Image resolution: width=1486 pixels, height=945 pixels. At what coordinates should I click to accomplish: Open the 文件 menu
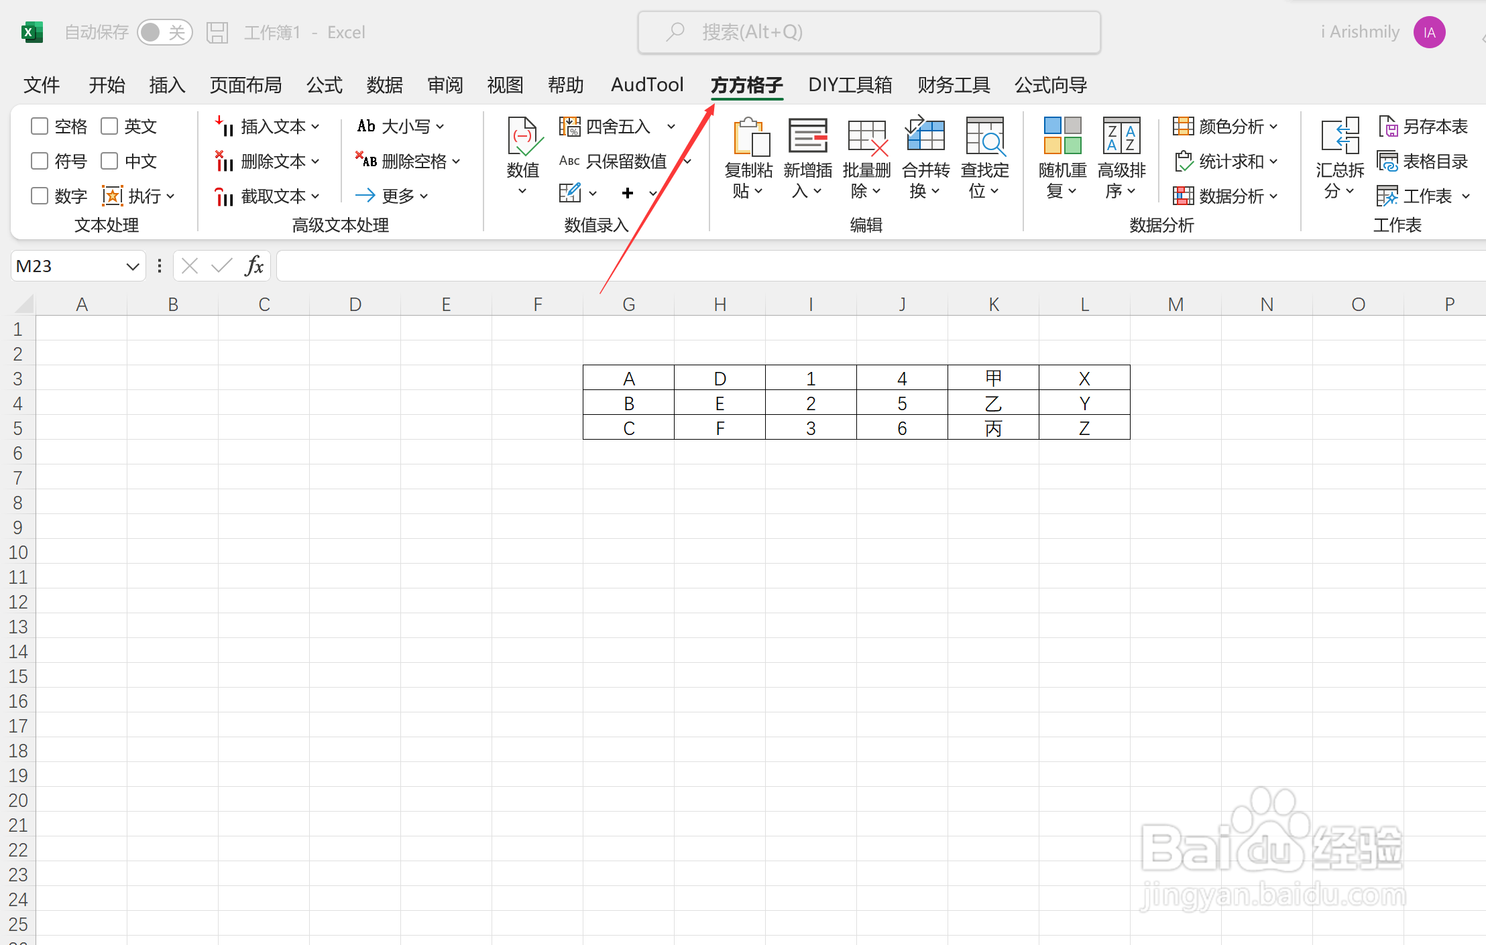point(42,85)
